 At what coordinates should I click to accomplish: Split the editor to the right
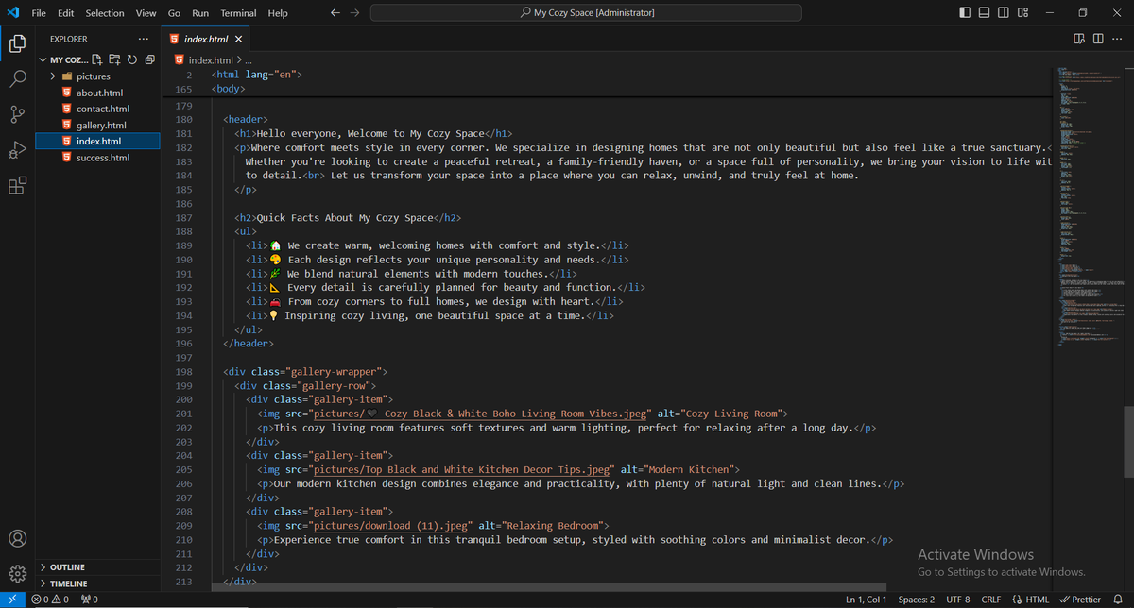pos(1098,39)
